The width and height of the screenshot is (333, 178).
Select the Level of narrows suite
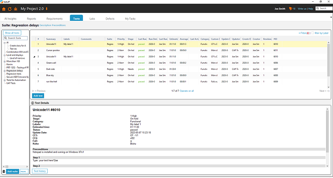click(18, 58)
